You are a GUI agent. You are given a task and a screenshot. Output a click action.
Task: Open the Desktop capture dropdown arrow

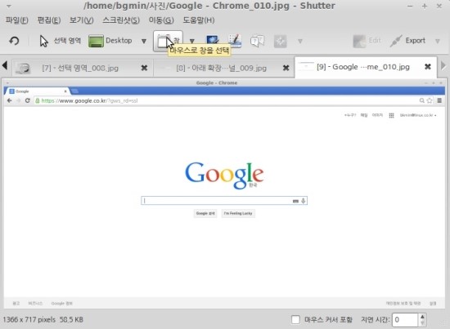[144, 42]
